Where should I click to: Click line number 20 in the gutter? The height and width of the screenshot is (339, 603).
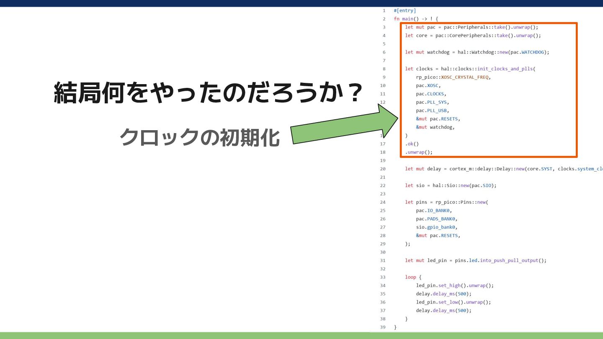click(383, 169)
